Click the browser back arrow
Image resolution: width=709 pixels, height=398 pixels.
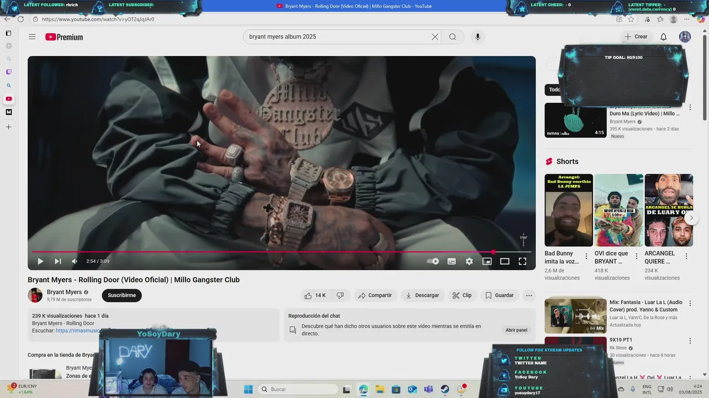pos(7,19)
